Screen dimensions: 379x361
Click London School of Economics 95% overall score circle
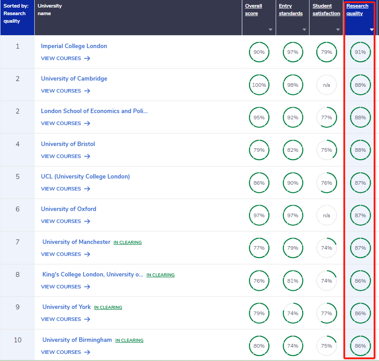pos(259,118)
